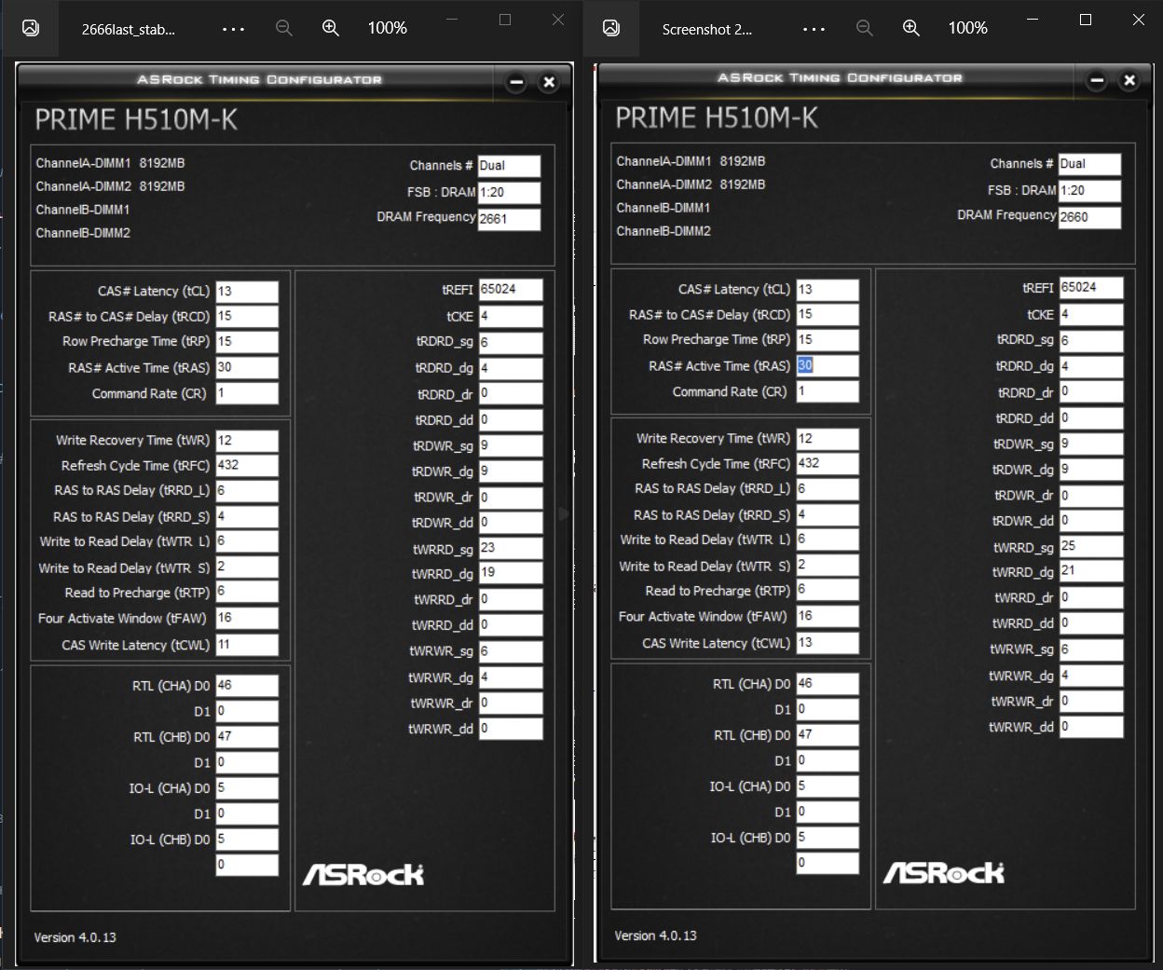Click right window highlighted tRAS field 30

point(828,365)
